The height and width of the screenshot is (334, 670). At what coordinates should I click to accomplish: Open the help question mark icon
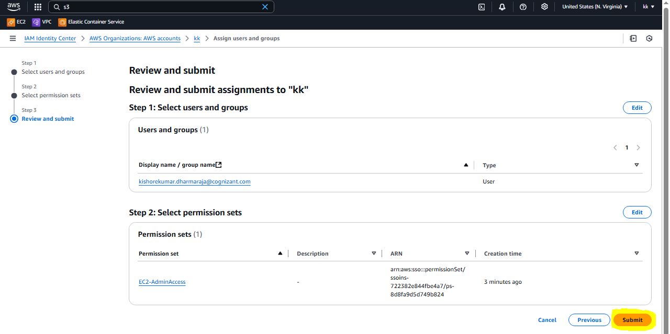[x=523, y=7]
